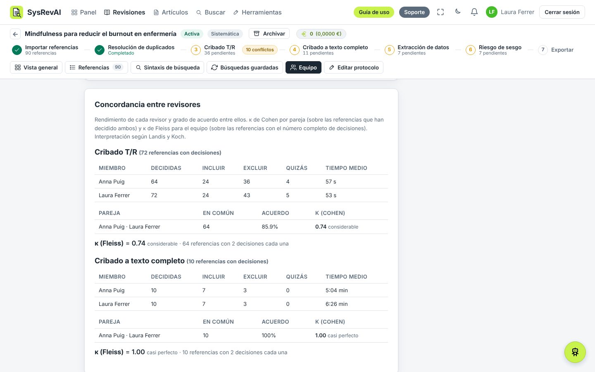Click the euro cost badge
The width and height of the screenshot is (595, 372).
[x=321, y=34]
